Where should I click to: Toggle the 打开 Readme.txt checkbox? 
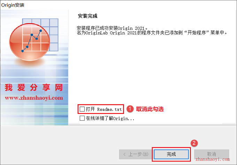coord(82,109)
